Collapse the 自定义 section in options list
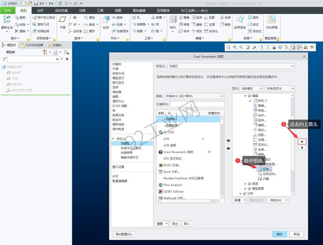The width and height of the screenshot is (323, 245). tap(113, 139)
